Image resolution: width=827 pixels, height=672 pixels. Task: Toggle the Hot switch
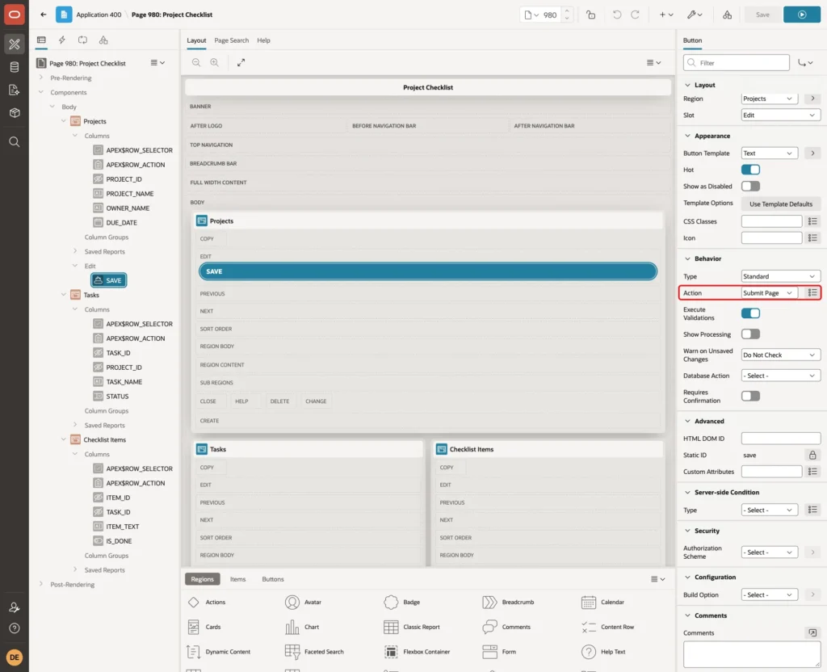(750, 170)
